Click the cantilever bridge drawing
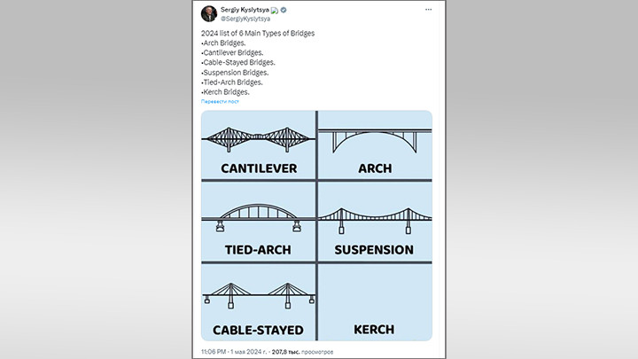 point(257,137)
